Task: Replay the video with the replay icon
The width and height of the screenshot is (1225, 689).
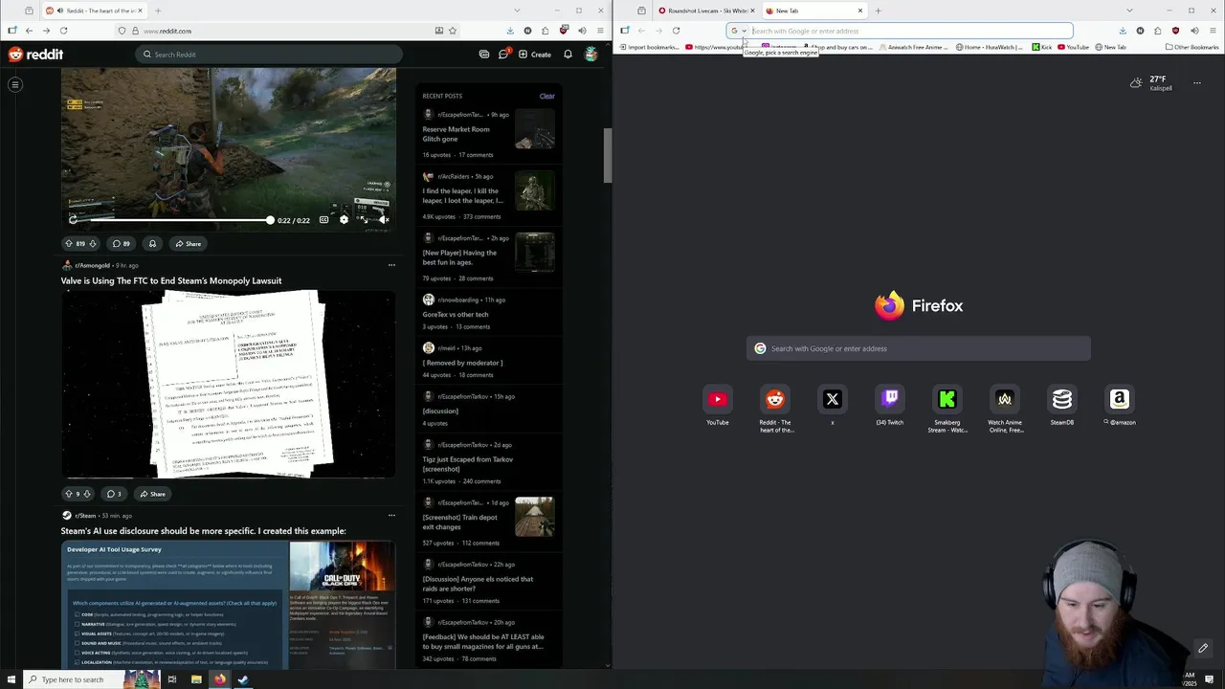Action: (73, 220)
